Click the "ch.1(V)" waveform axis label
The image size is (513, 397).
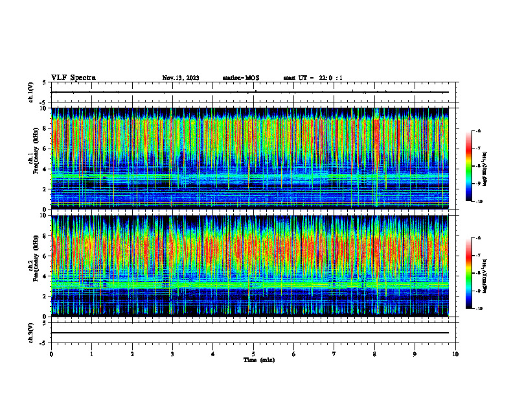click(x=31, y=92)
